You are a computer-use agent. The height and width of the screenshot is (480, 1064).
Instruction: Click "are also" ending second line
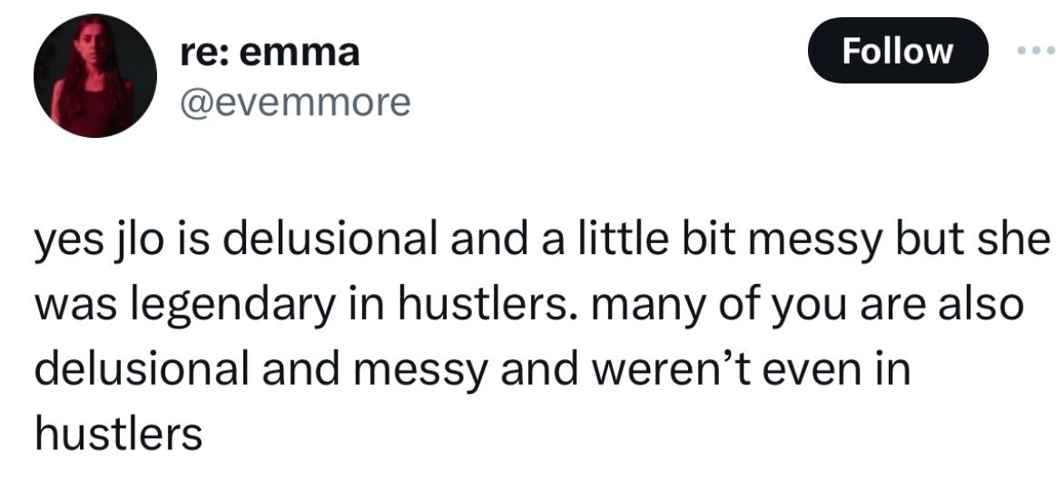[x=941, y=306]
